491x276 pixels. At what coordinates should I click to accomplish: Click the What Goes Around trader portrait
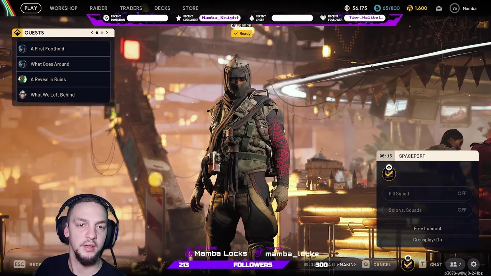coord(23,64)
